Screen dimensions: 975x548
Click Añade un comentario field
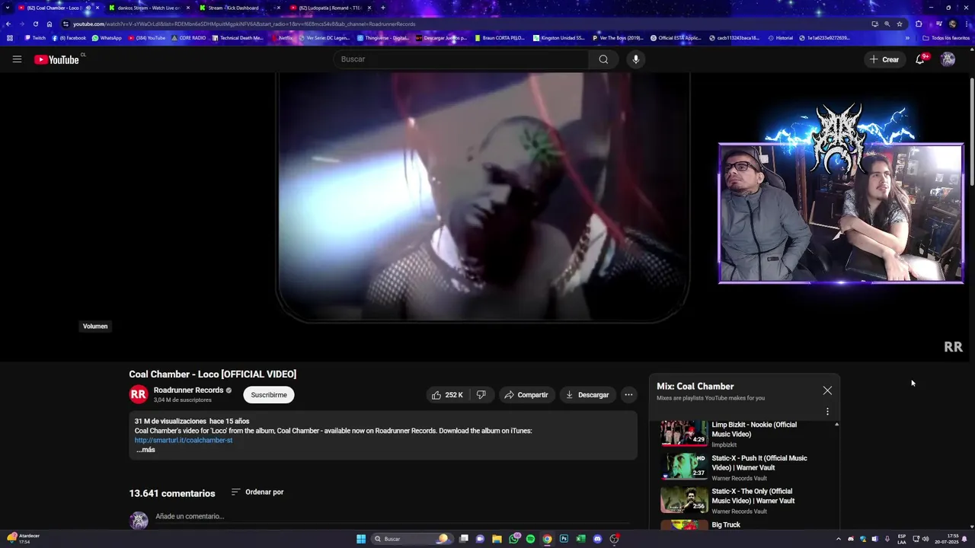click(392, 517)
